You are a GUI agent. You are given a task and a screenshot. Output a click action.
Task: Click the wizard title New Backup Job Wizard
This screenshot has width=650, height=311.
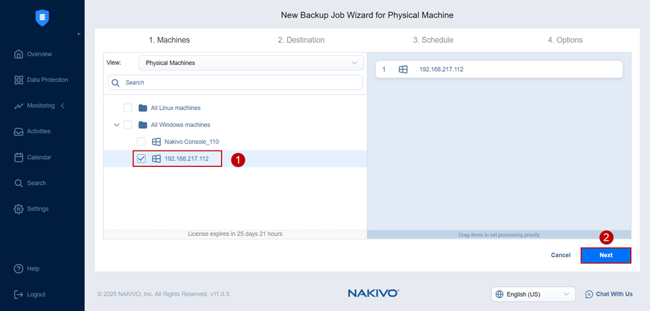coord(368,15)
